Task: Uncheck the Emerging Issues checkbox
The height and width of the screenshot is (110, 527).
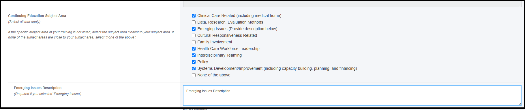Action: (x=194, y=29)
